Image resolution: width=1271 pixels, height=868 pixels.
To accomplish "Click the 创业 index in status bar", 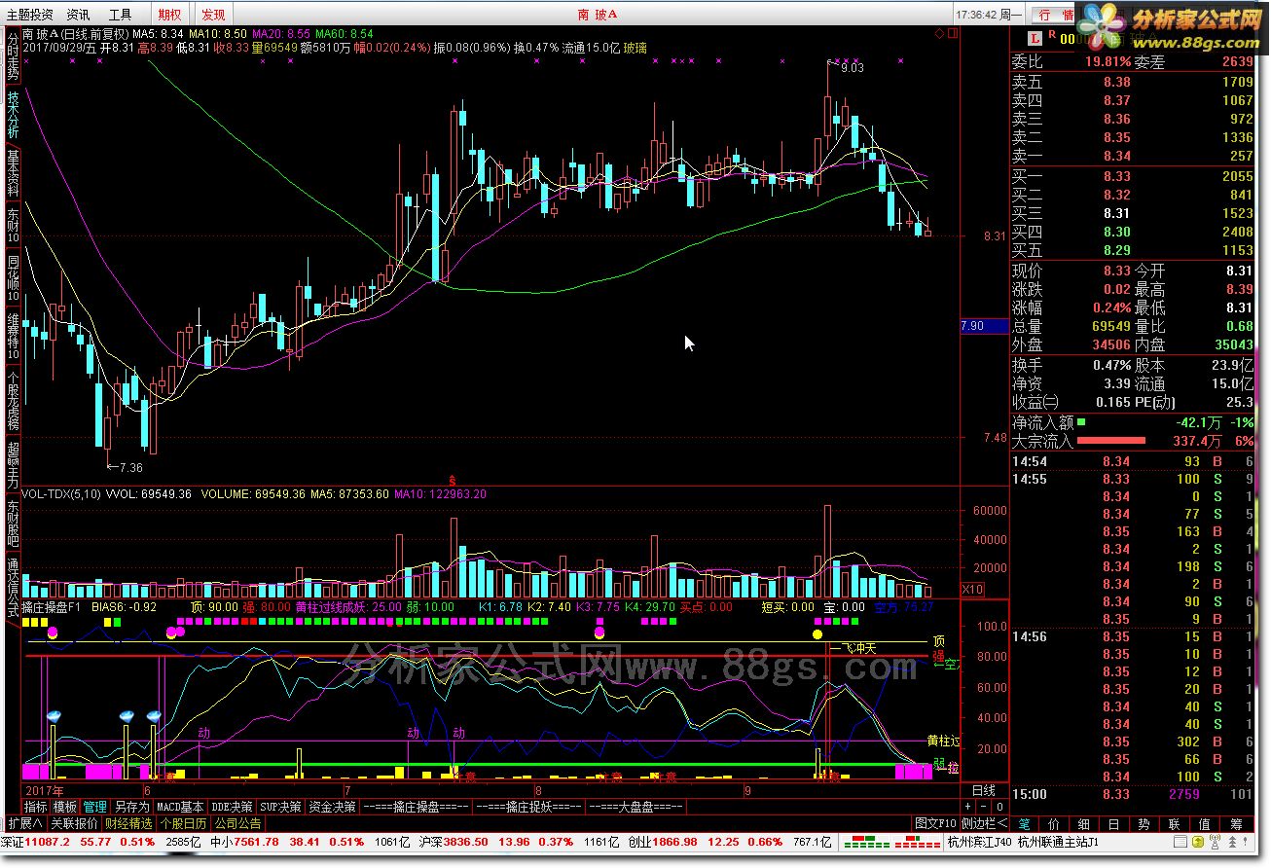I will coord(731,842).
